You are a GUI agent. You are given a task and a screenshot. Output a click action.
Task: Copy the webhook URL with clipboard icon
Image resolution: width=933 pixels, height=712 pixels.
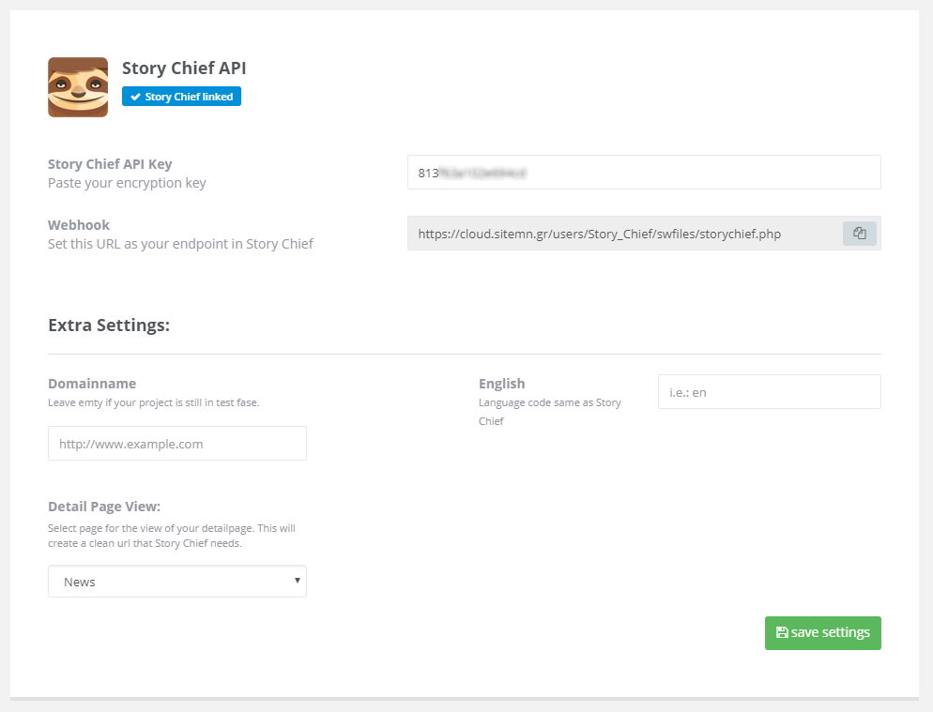(x=859, y=234)
